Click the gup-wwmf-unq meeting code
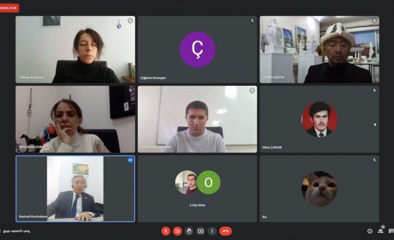 tap(17, 231)
